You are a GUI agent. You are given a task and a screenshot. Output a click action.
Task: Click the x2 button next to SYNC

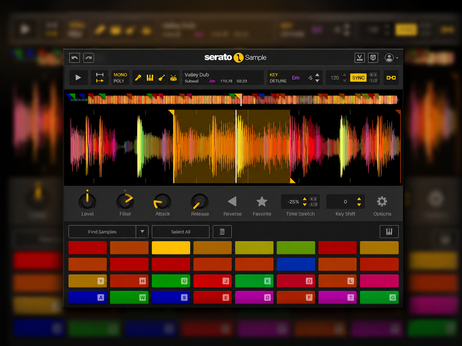click(373, 75)
